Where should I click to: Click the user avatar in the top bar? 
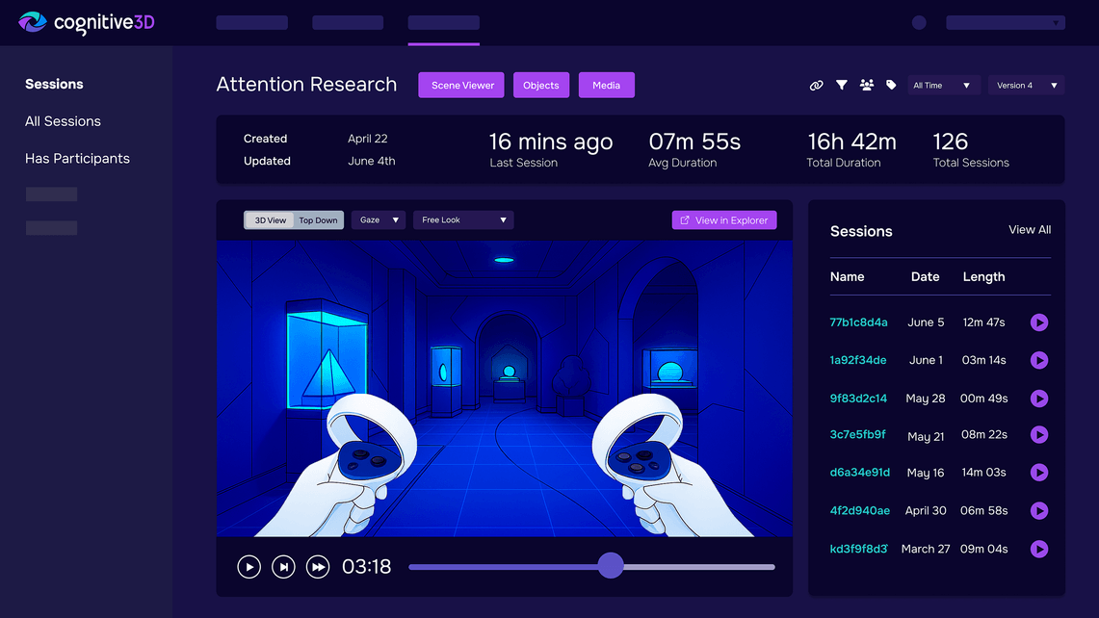[x=918, y=22]
